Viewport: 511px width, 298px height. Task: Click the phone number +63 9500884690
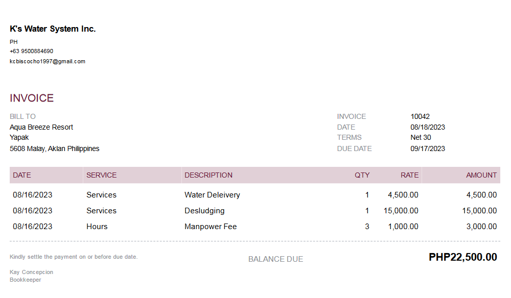(31, 51)
